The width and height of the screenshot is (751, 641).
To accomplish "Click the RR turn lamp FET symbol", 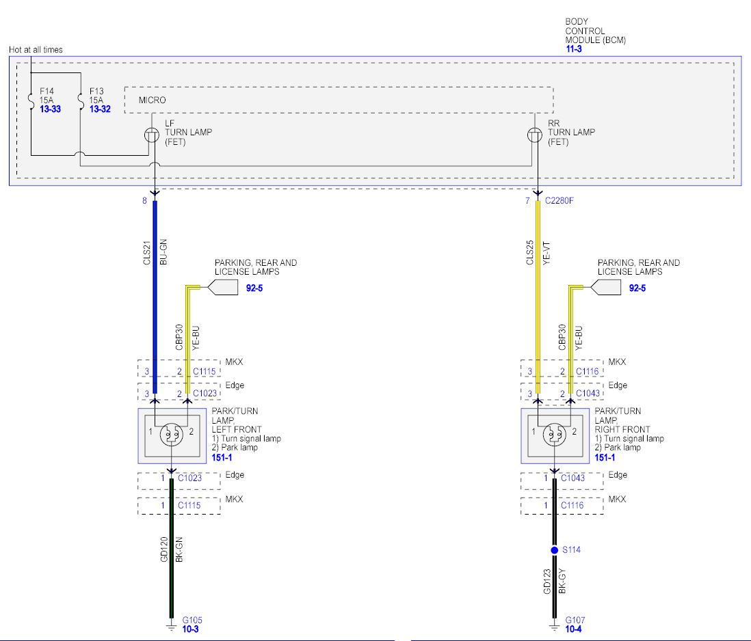I will click(538, 135).
